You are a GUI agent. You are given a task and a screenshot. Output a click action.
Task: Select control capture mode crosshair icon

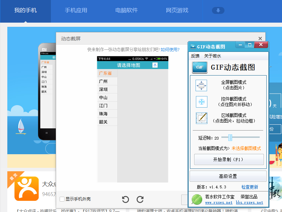click(x=201, y=102)
